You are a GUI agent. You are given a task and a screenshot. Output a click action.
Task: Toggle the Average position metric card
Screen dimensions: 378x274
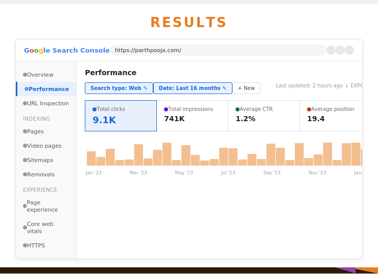point(332,116)
